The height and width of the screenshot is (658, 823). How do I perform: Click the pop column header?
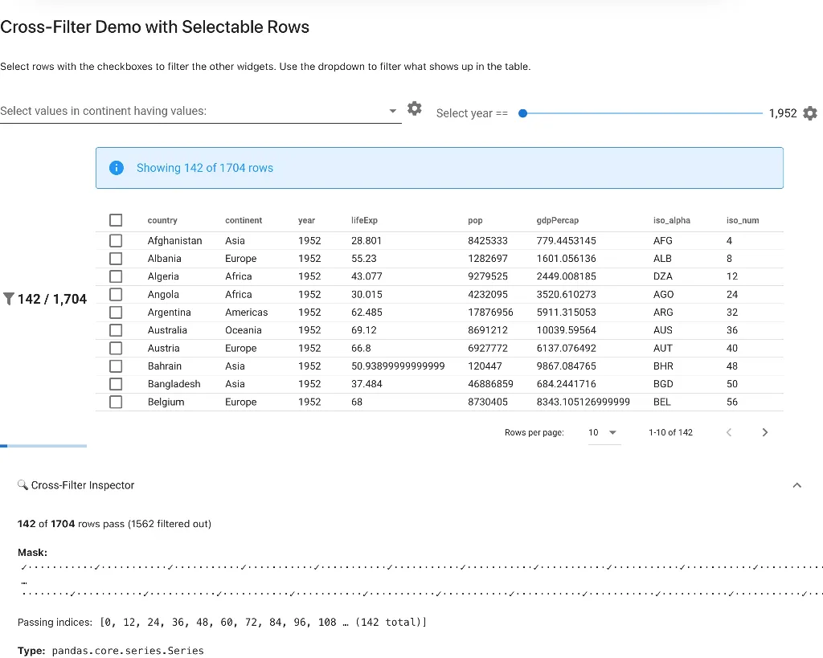(475, 220)
